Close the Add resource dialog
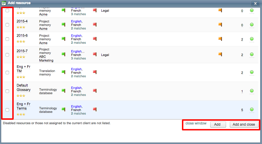The height and width of the screenshot is (144, 262). [255, 3]
